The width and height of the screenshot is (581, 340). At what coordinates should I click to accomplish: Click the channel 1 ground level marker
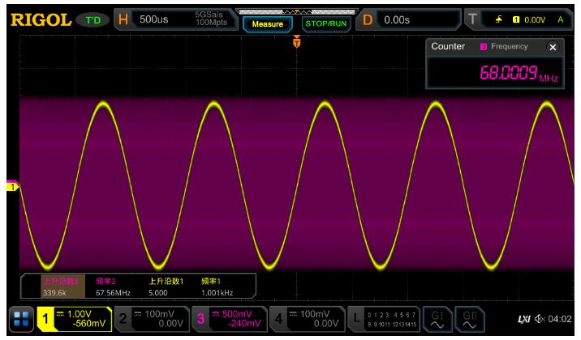(11, 187)
